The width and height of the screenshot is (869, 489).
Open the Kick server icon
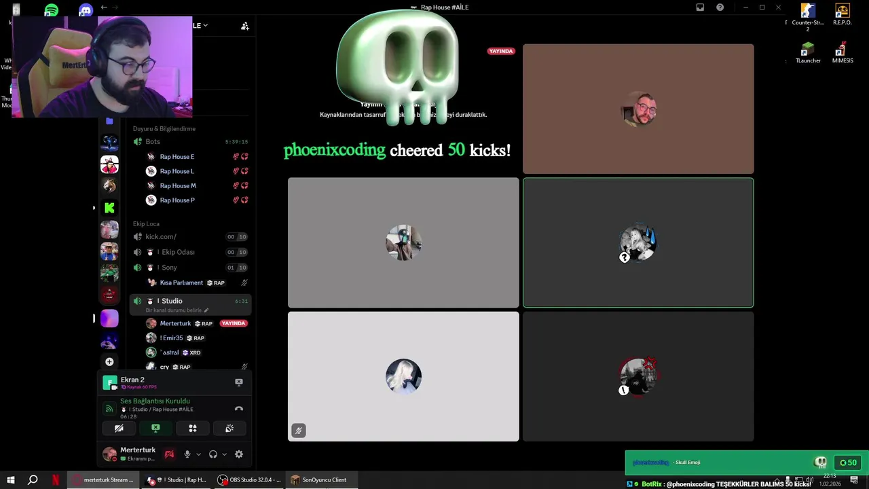pos(109,208)
